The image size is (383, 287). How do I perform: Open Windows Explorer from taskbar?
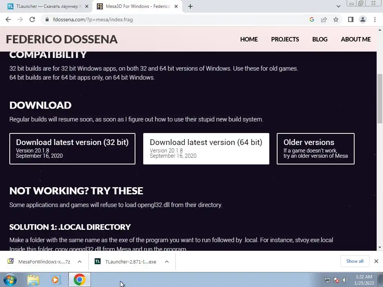tap(33, 280)
